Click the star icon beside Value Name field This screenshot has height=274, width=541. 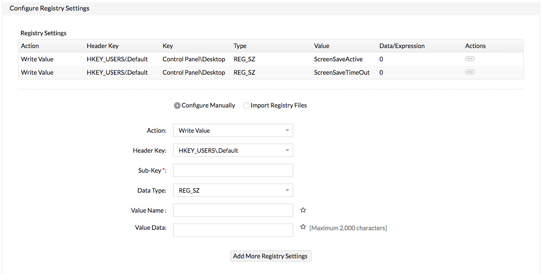tap(303, 210)
